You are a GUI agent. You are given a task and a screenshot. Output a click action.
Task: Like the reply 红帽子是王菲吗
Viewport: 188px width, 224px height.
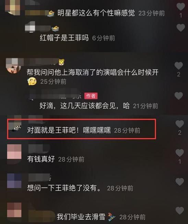(x=180, y=28)
